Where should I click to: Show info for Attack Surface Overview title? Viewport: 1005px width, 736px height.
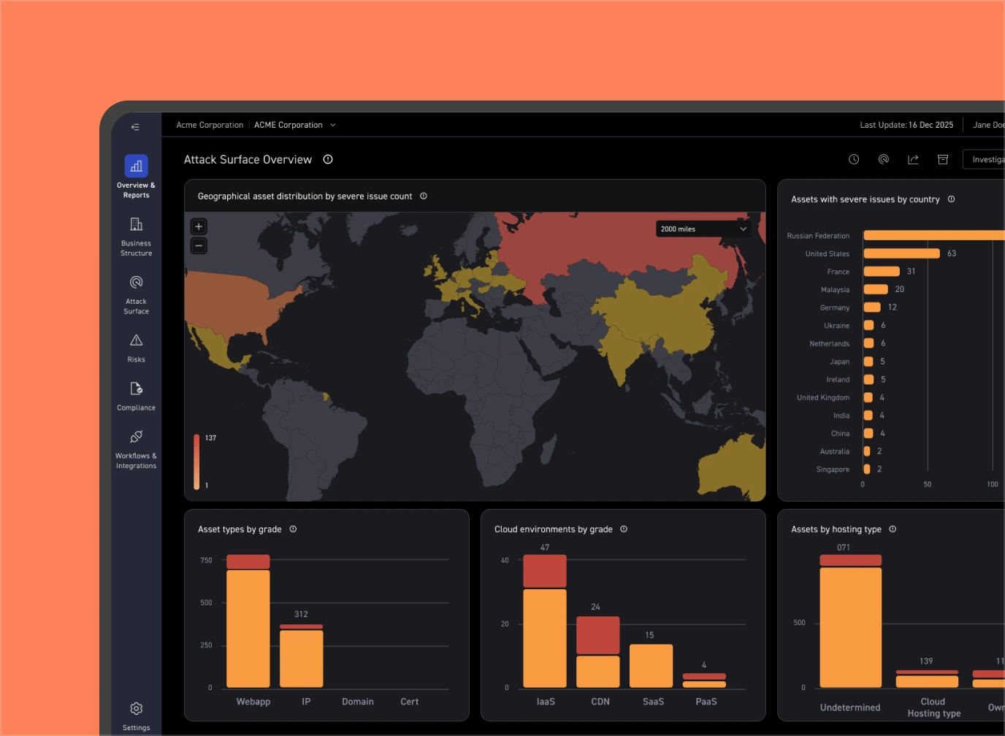[x=328, y=159]
